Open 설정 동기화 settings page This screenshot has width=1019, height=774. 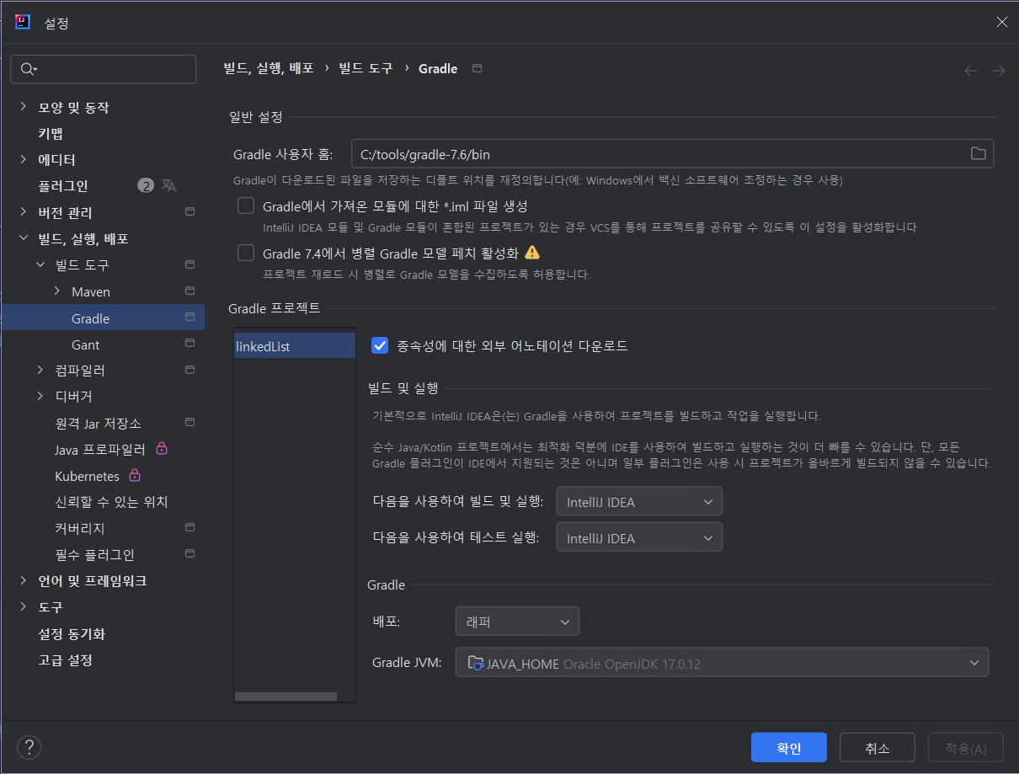[72, 633]
